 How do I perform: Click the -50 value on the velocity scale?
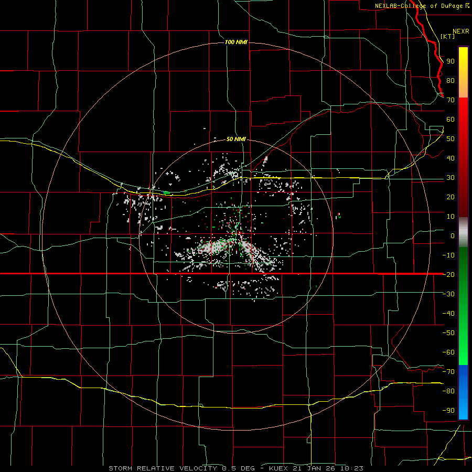448,332
